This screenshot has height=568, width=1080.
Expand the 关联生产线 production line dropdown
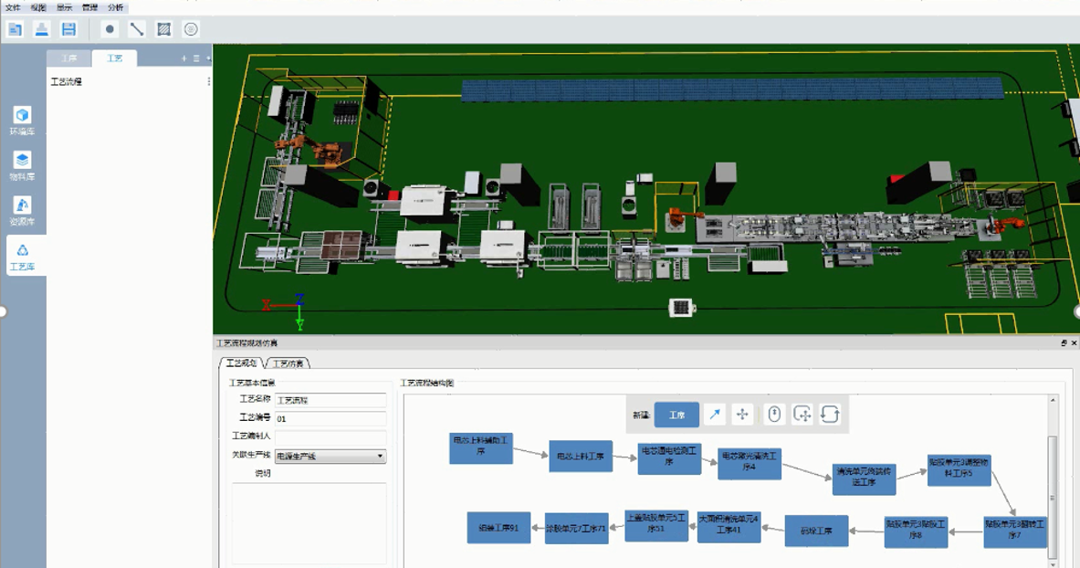[380, 456]
